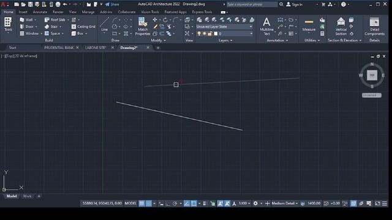Switch to the Insert ribbon tab
Screen dimensions: 392x220
(x=23, y=12)
